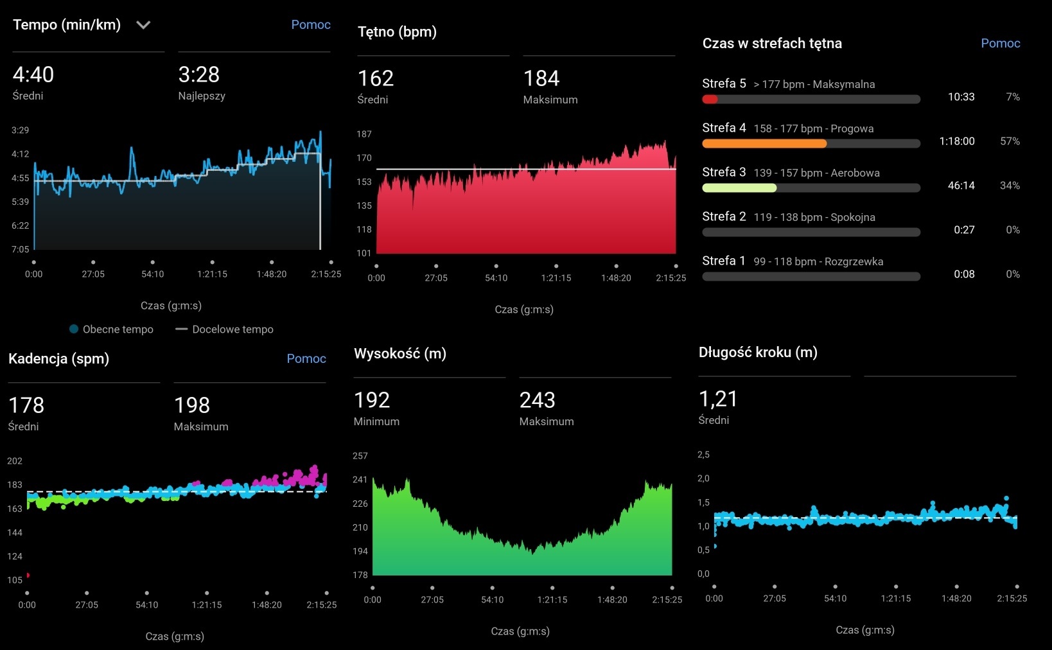
Task: Select the Strefa 5 red progress bar
Action: pos(811,100)
